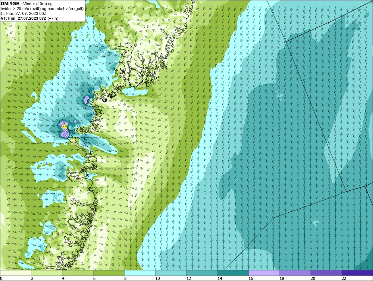
Task: Click the 20–22 m/s violet legend swatch
Action: [326, 273]
